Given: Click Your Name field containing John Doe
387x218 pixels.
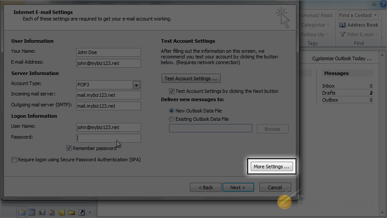Looking at the screenshot, I should tap(108, 52).
